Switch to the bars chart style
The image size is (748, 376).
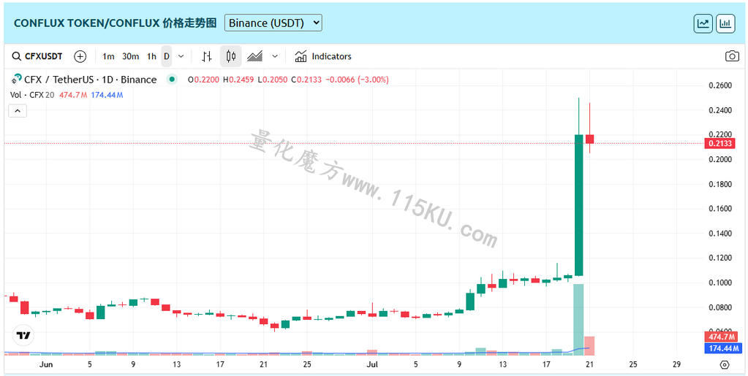[x=206, y=56]
